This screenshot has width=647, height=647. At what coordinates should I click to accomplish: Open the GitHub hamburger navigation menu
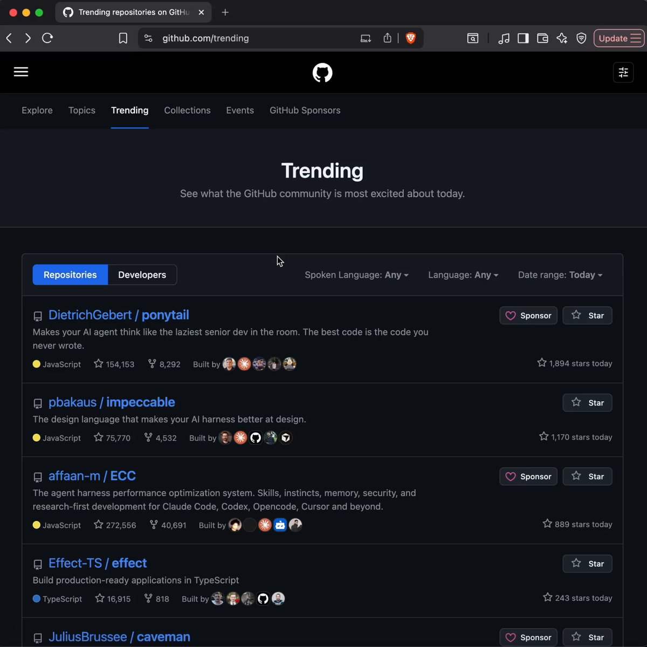(21, 72)
